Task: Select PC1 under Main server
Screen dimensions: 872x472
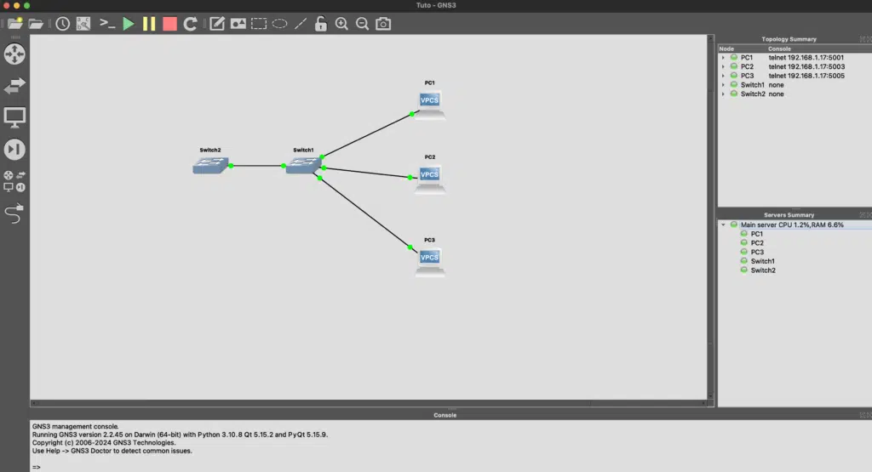Action: coord(757,235)
